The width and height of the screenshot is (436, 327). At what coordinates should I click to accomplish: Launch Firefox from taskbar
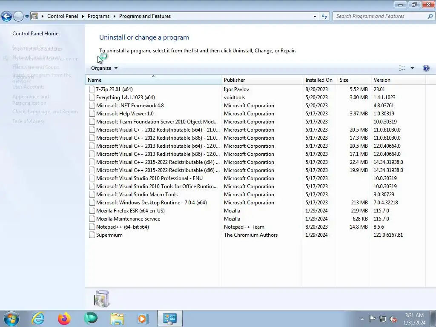coord(64,318)
